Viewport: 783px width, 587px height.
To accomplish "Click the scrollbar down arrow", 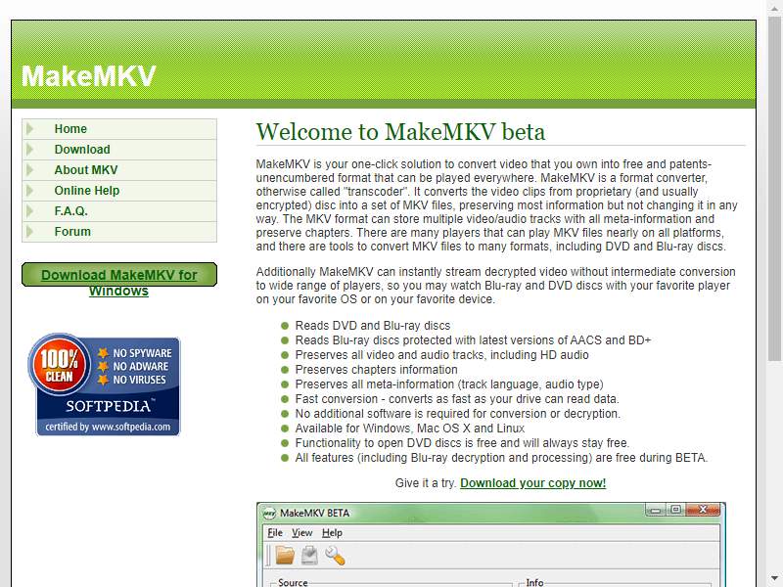I will click(x=774, y=578).
